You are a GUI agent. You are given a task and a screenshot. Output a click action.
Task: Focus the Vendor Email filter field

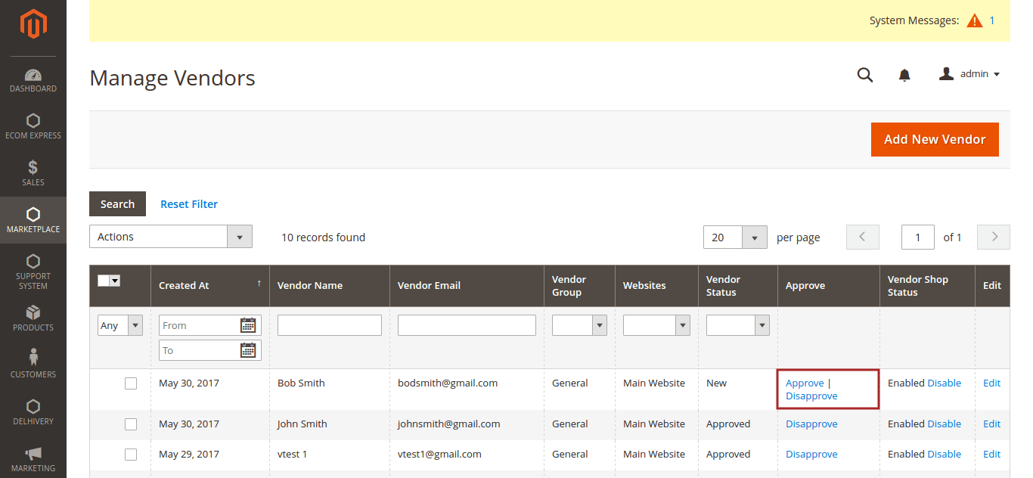pyautogui.click(x=467, y=325)
